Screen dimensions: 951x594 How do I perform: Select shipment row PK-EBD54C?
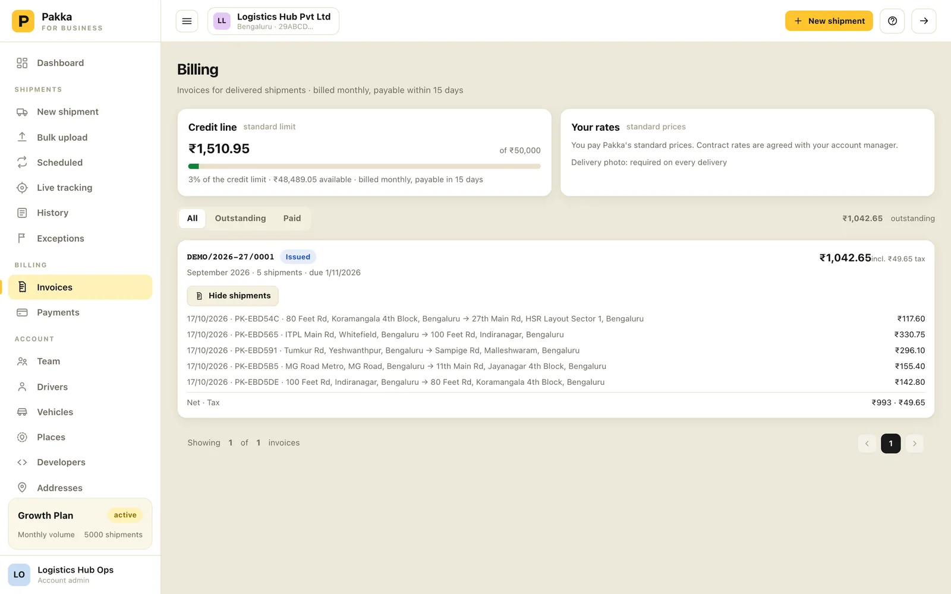pos(556,319)
